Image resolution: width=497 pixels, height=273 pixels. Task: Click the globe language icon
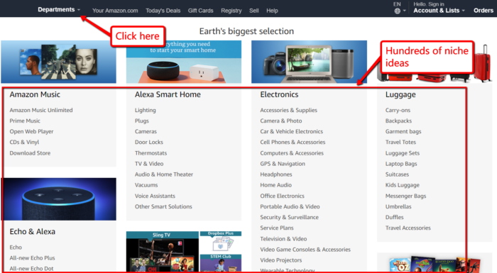[x=397, y=11]
